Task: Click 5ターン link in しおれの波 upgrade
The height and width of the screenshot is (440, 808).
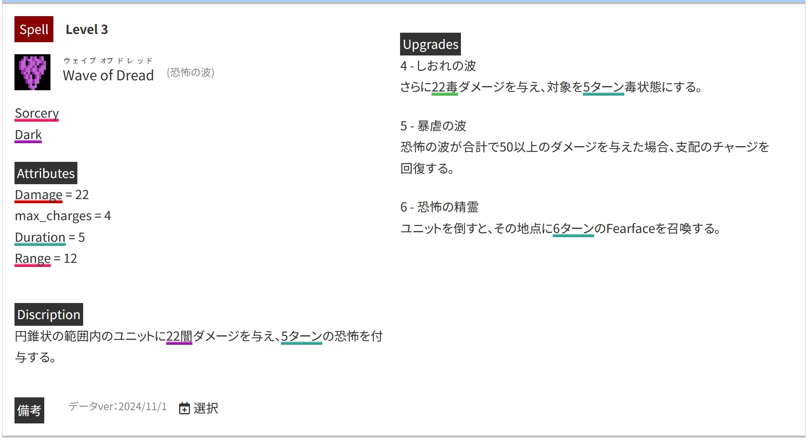Action: coord(603,87)
